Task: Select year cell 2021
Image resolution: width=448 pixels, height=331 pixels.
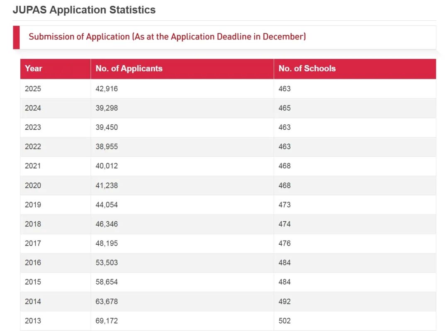Action: (33, 166)
